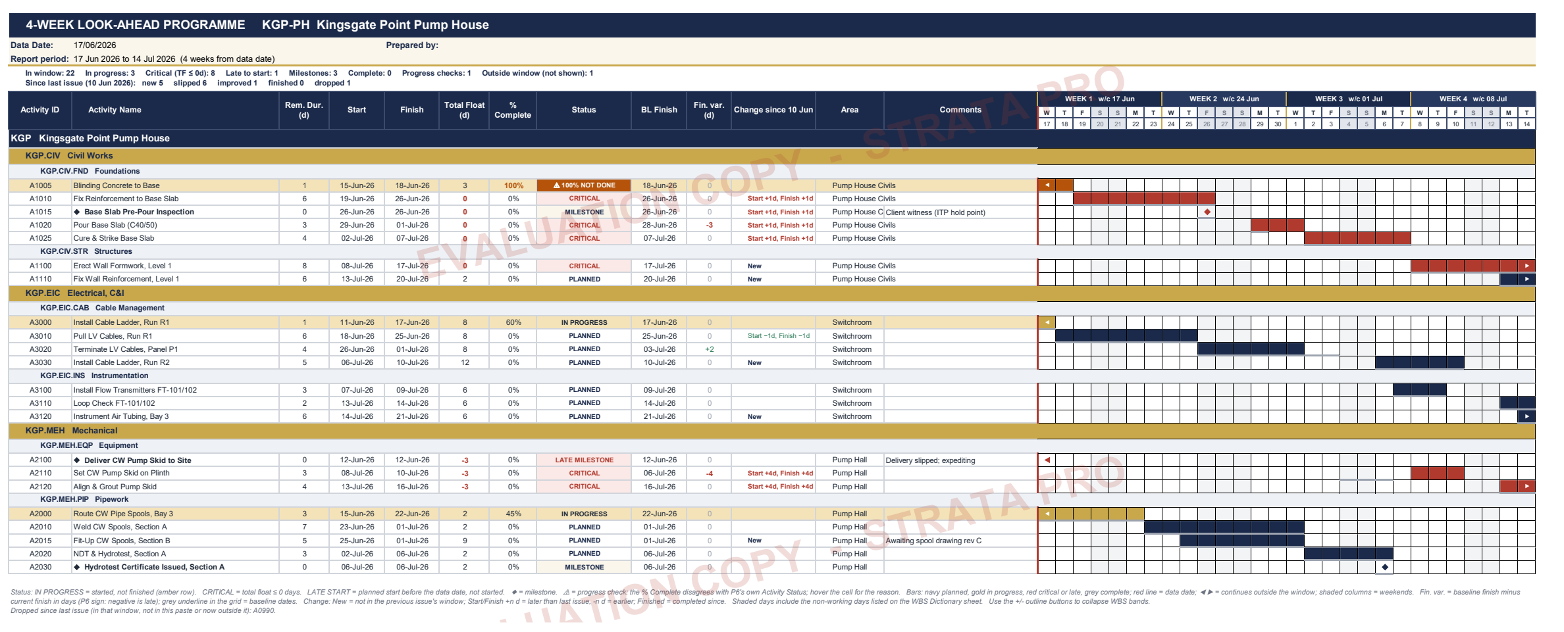
Task: Click the right continuation arrow on A1110's navy bar
Action: point(1526,279)
